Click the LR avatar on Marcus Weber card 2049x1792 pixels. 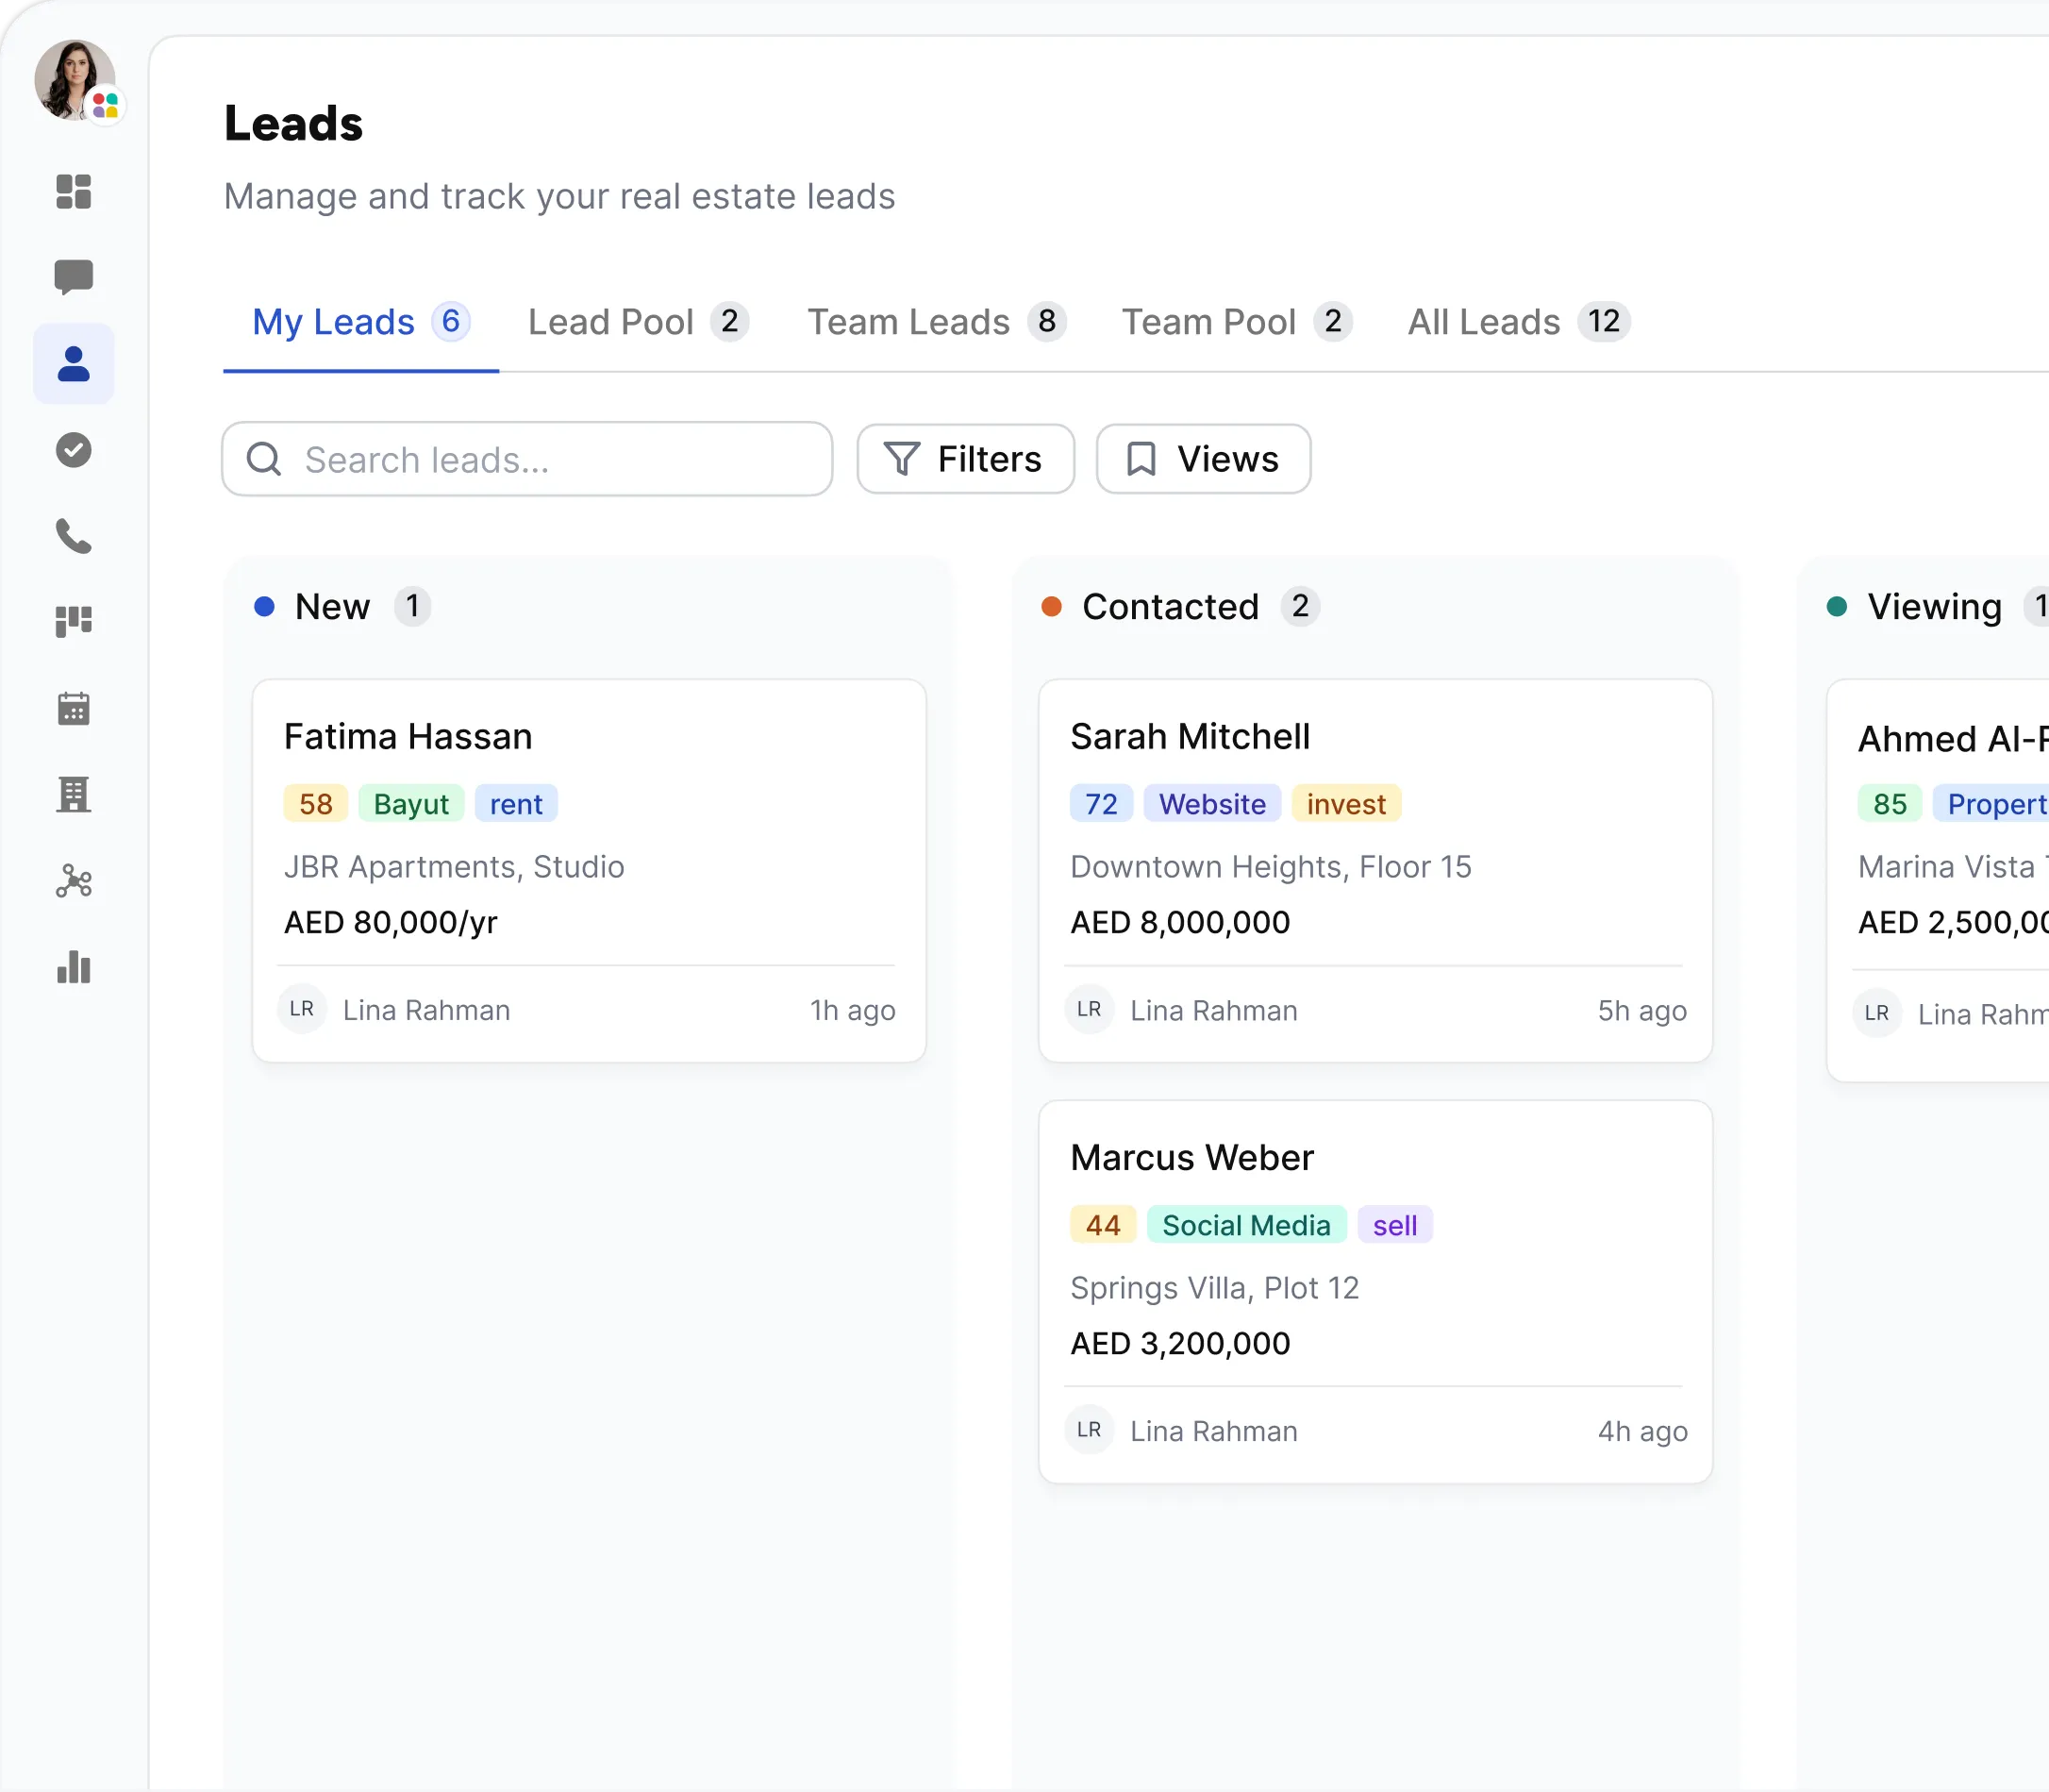1090,1430
